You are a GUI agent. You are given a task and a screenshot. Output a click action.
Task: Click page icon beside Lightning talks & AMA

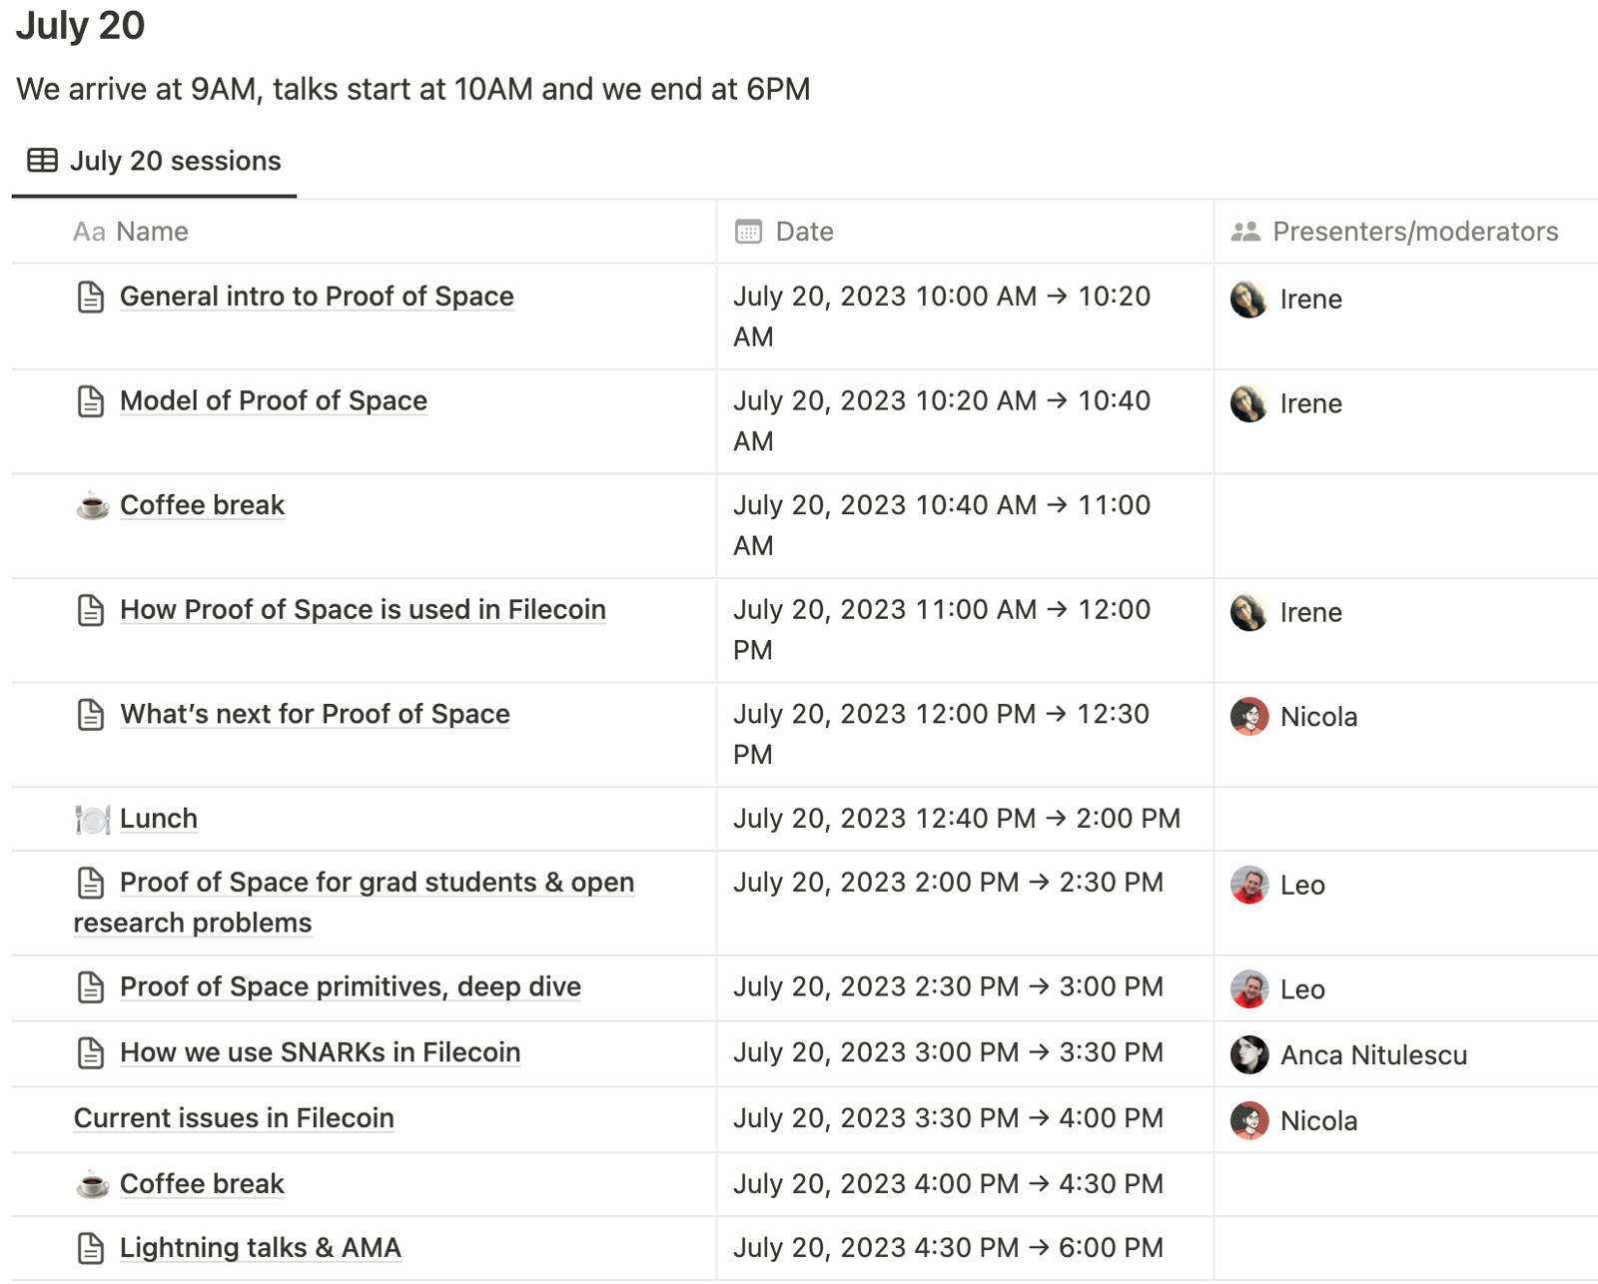point(91,1248)
